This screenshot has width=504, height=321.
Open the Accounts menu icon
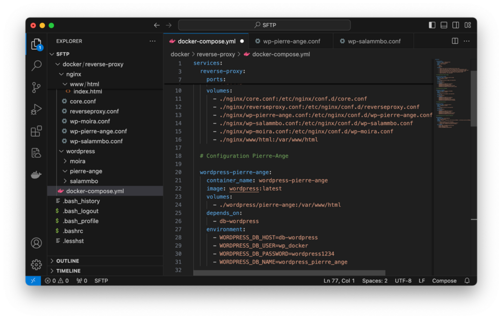(36, 243)
